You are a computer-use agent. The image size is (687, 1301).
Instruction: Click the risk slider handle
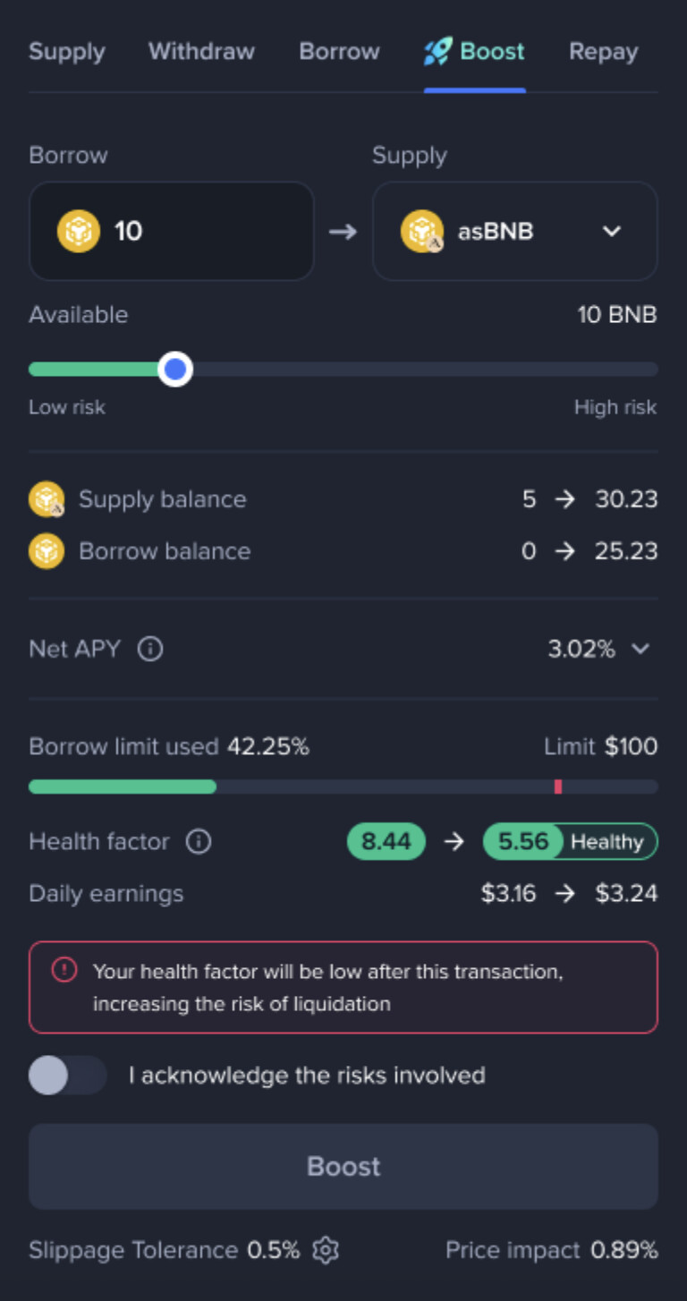(x=175, y=369)
